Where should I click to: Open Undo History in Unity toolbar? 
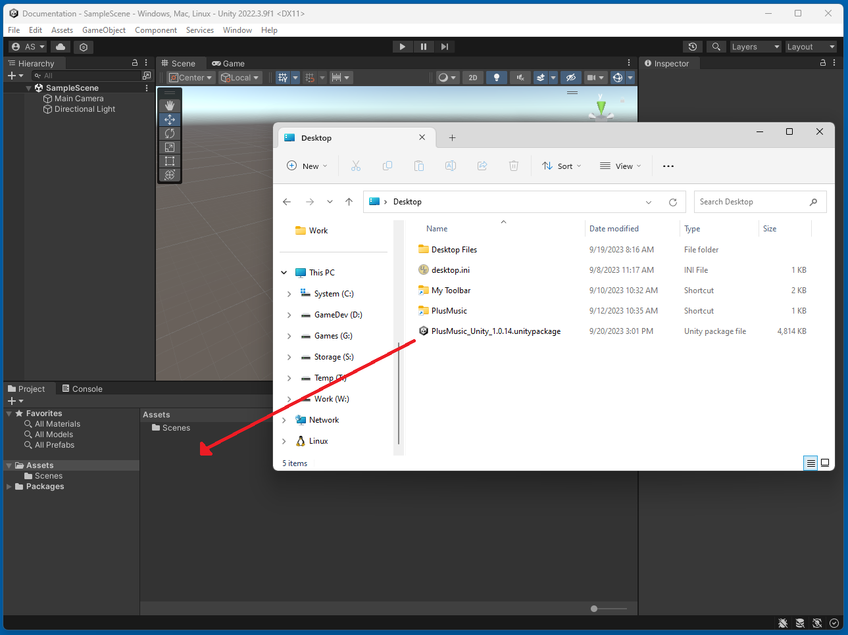tap(692, 47)
